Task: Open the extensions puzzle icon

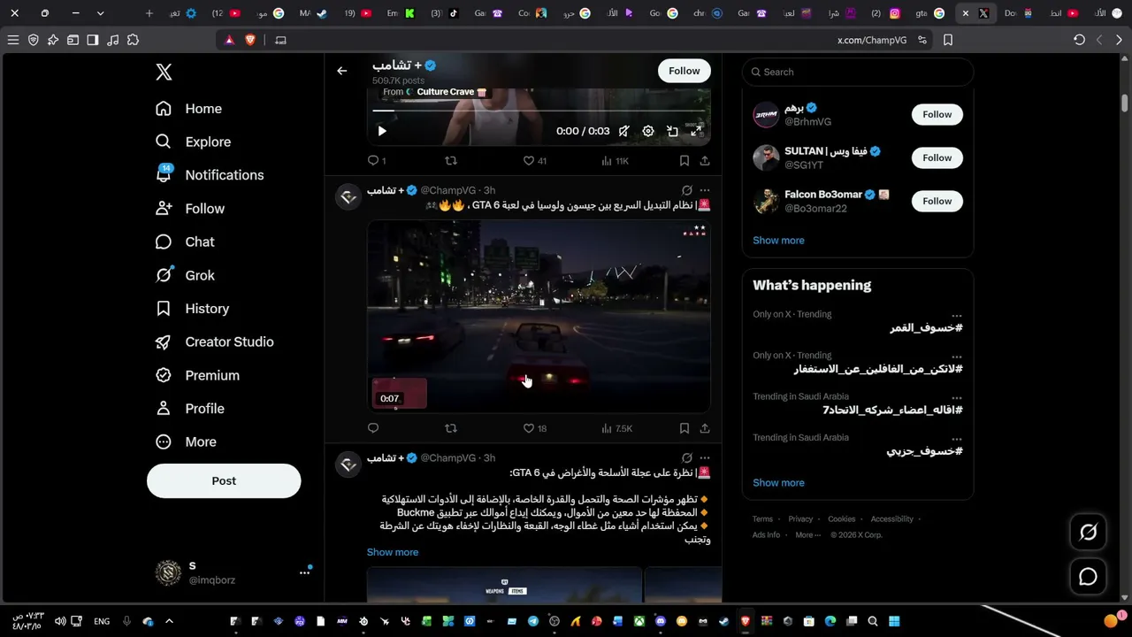Action: point(133,40)
